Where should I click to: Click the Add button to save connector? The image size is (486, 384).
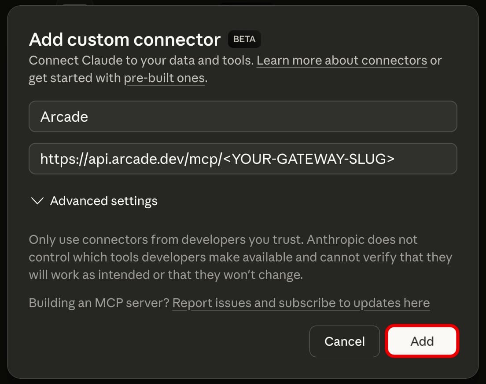point(422,341)
